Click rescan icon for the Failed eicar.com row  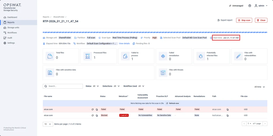coord(93,109)
